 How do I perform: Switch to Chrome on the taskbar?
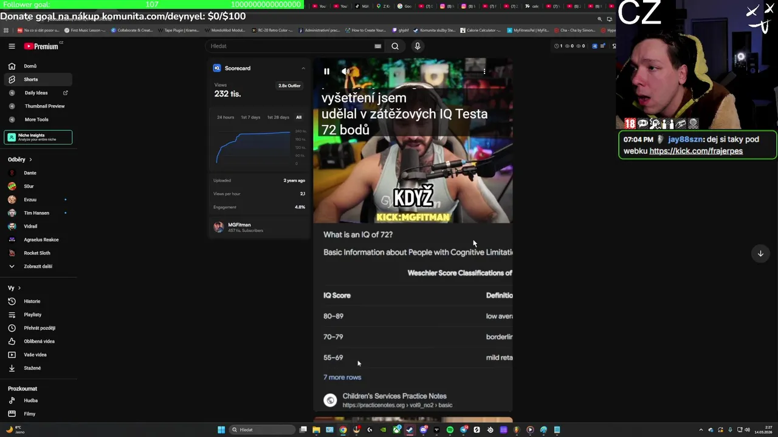click(343, 430)
